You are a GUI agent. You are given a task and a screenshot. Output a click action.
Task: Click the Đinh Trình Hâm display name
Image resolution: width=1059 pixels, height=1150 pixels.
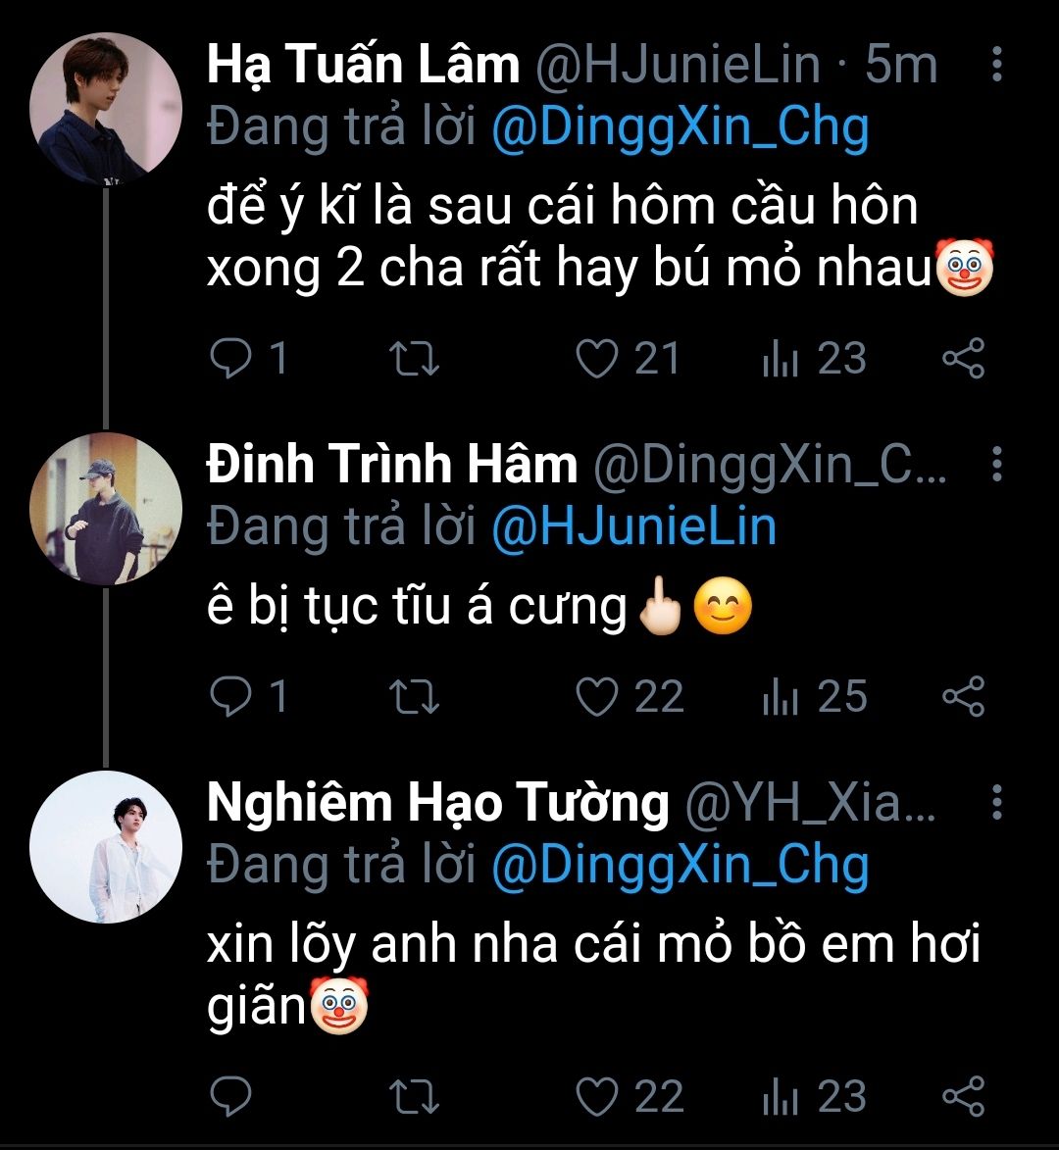coord(392,465)
